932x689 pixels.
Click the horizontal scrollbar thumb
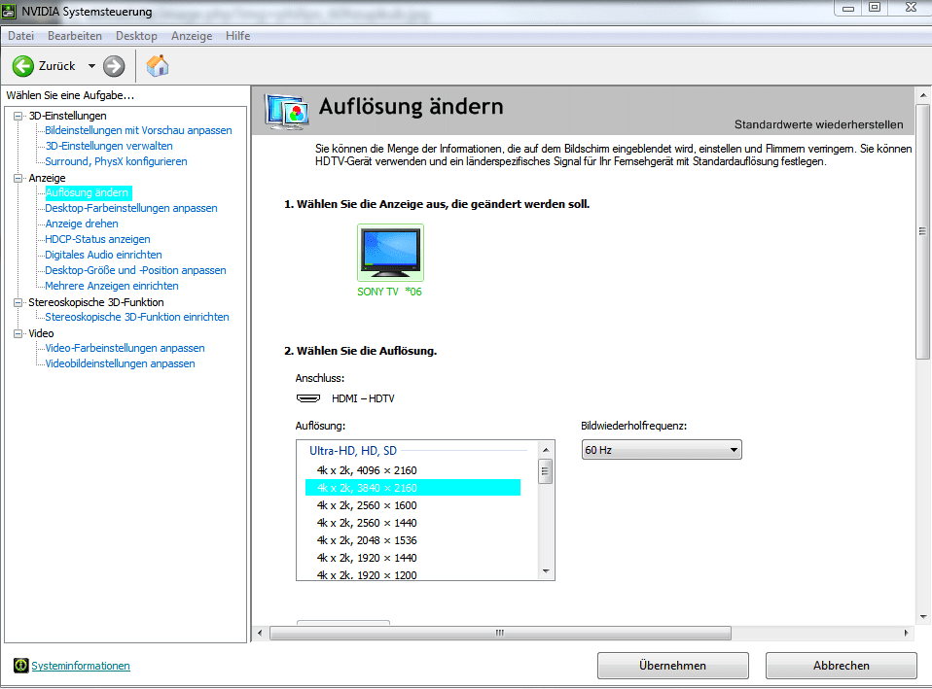500,634
